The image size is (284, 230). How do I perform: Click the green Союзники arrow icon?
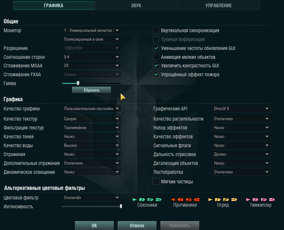(x=135, y=199)
